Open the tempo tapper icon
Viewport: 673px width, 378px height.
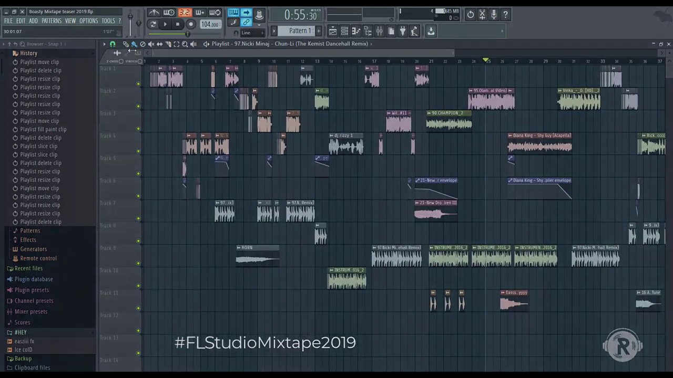pos(414,31)
